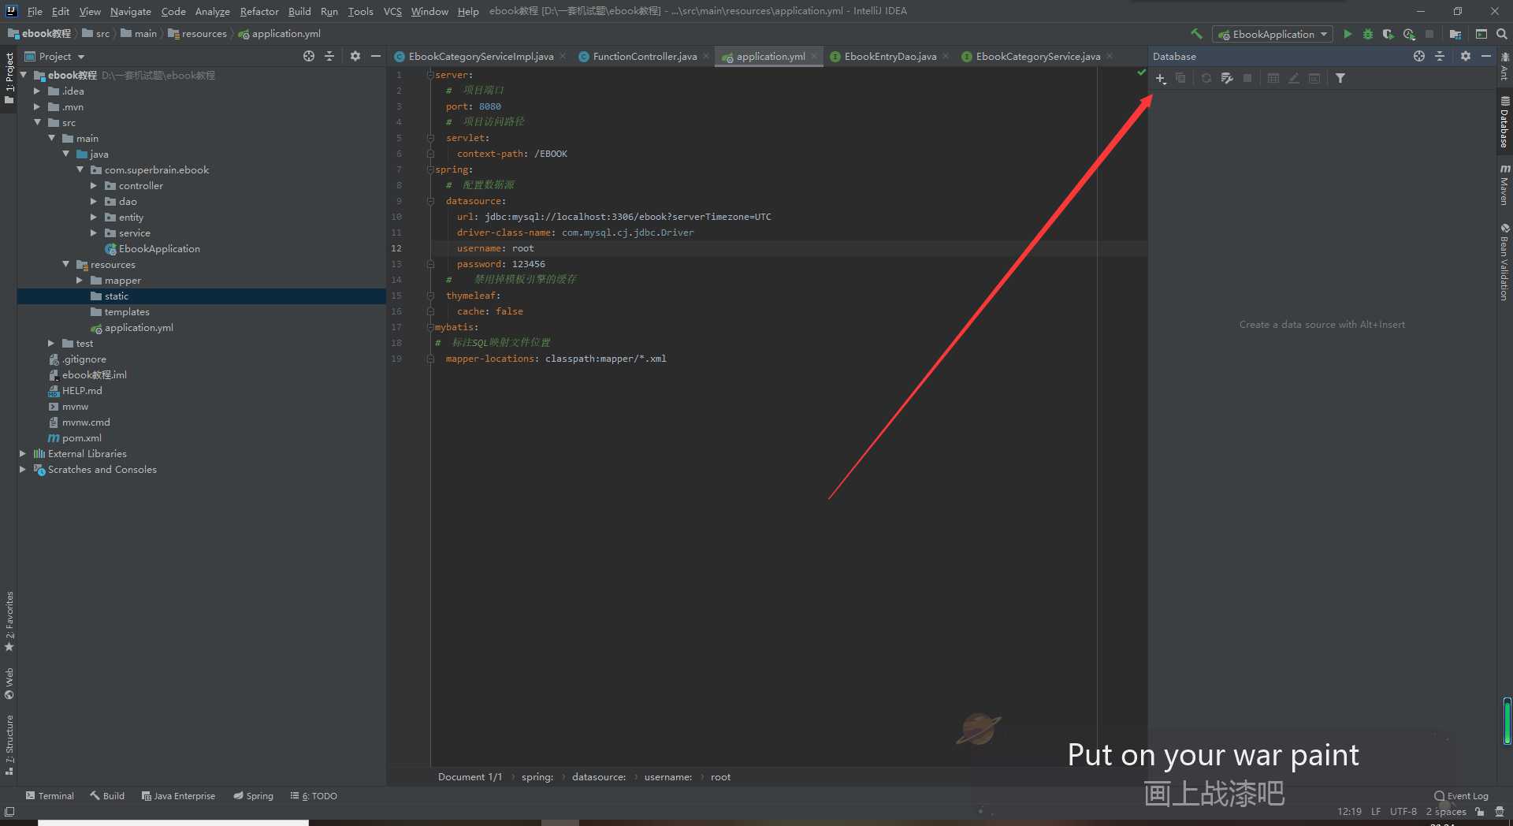Collapse all in the Database panel
Image resolution: width=1513 pixels, height=826 pixels.
pos(1440,56)
